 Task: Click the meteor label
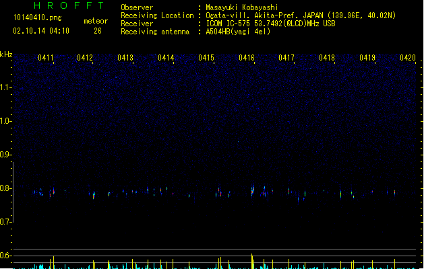pyautogui.click(x=96, y=21)
